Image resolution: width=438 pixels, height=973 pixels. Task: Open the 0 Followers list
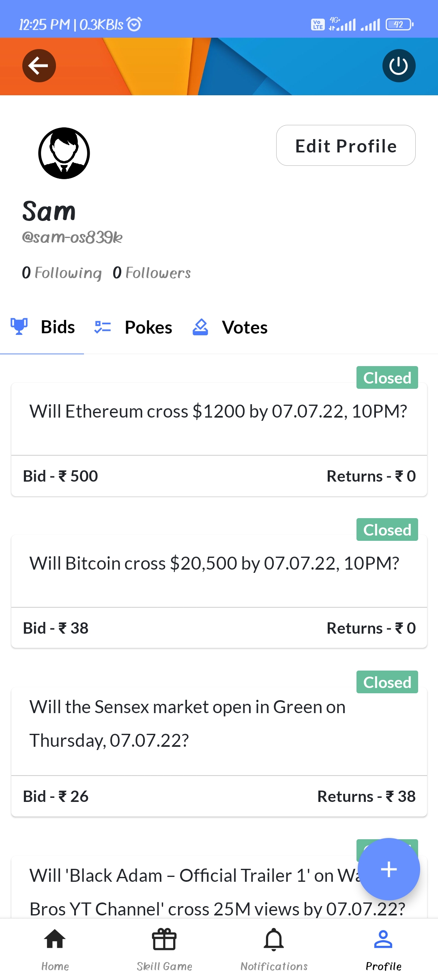pos(152,273)
